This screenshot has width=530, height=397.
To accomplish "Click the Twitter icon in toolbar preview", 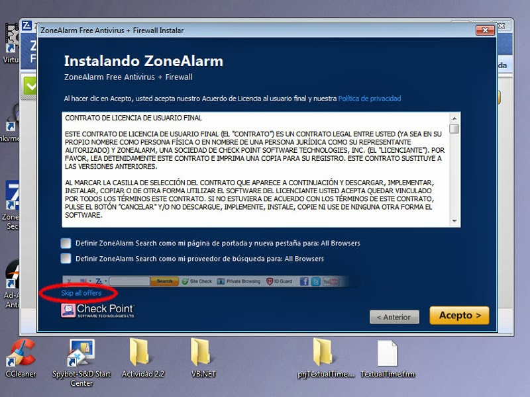I will coord(315,282).
